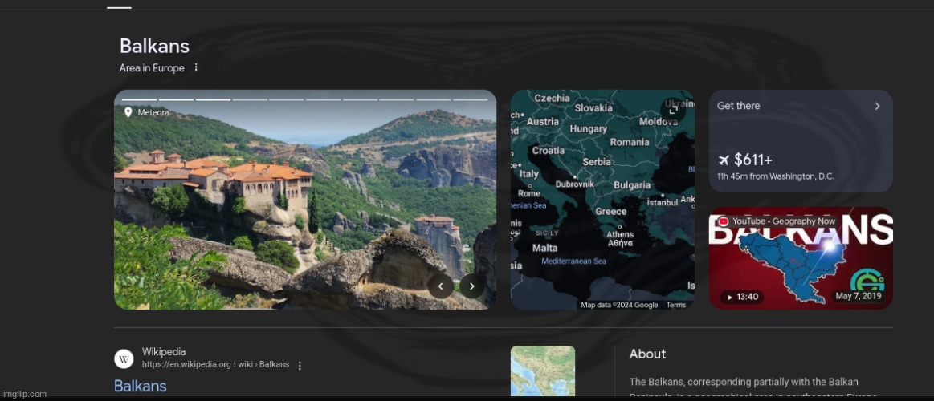Screen dimensions: 934x401
Task: Play the Geography Now YouTube video
Action: coord(801,258)
